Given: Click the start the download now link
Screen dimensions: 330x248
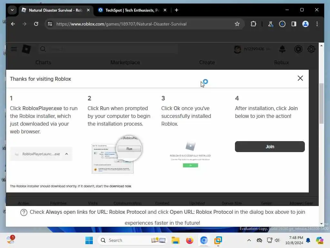Looking at the screenshot, I should tap(121, 186).
